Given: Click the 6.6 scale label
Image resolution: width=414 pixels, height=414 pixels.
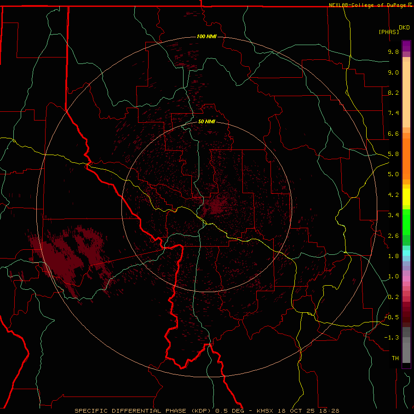Looking at the screenshot, I should (393, 133).
